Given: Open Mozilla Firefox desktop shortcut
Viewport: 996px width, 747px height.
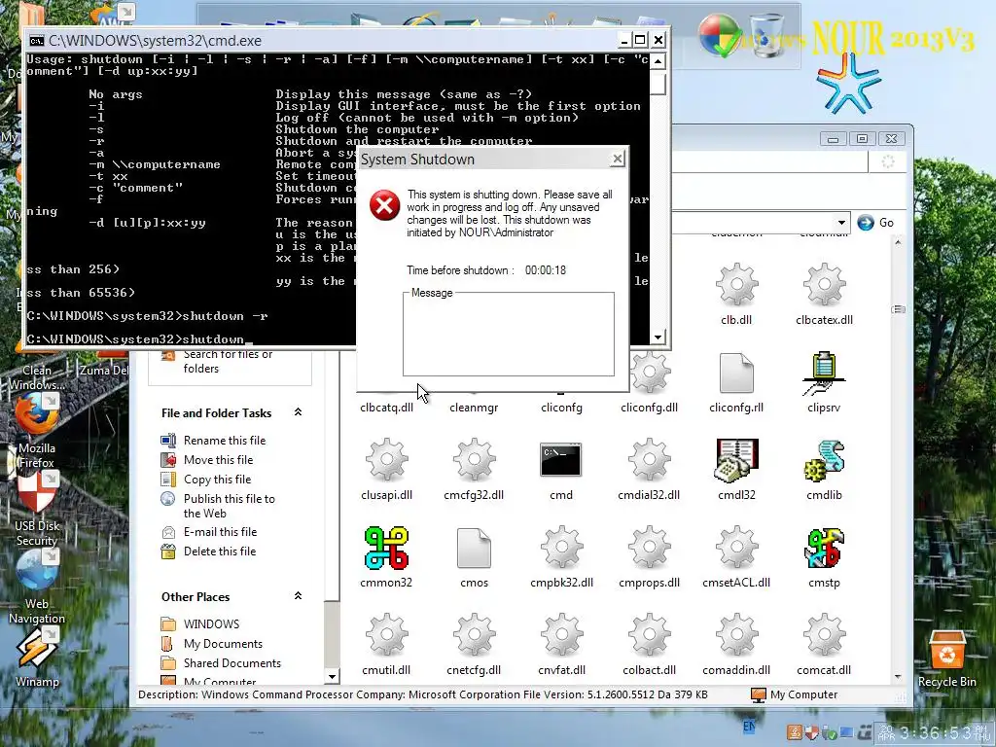Looking at the screenshot, I should [x=36, y=430].
